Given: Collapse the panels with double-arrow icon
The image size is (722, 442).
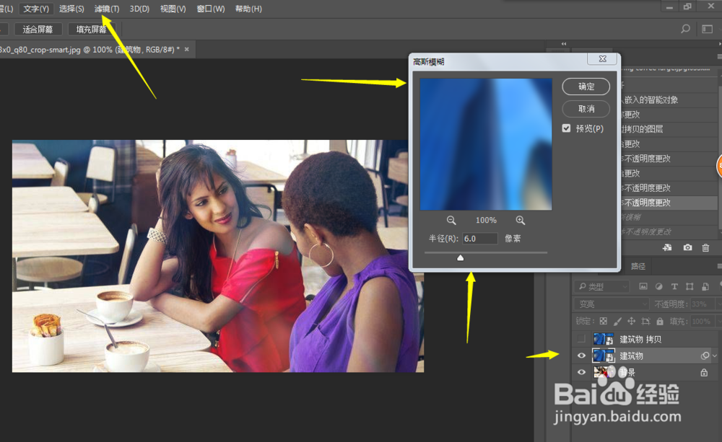Looking at the screenshot, I should [x=564, y=44].
